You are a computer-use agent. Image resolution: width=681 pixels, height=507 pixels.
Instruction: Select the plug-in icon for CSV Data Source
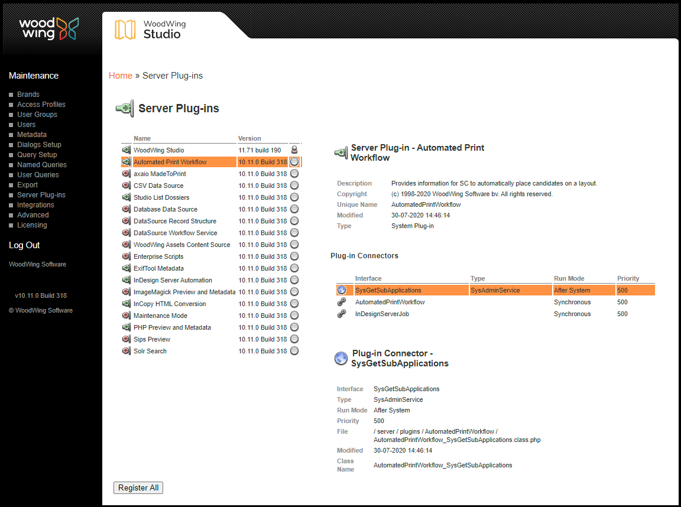click(127, 186)
